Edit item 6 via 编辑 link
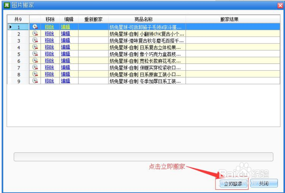The image size is (285, 193). tap(66, 61)
